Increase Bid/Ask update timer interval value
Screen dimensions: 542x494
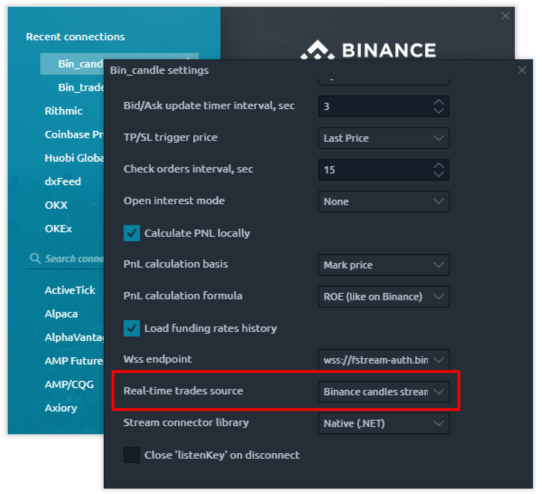439,102
